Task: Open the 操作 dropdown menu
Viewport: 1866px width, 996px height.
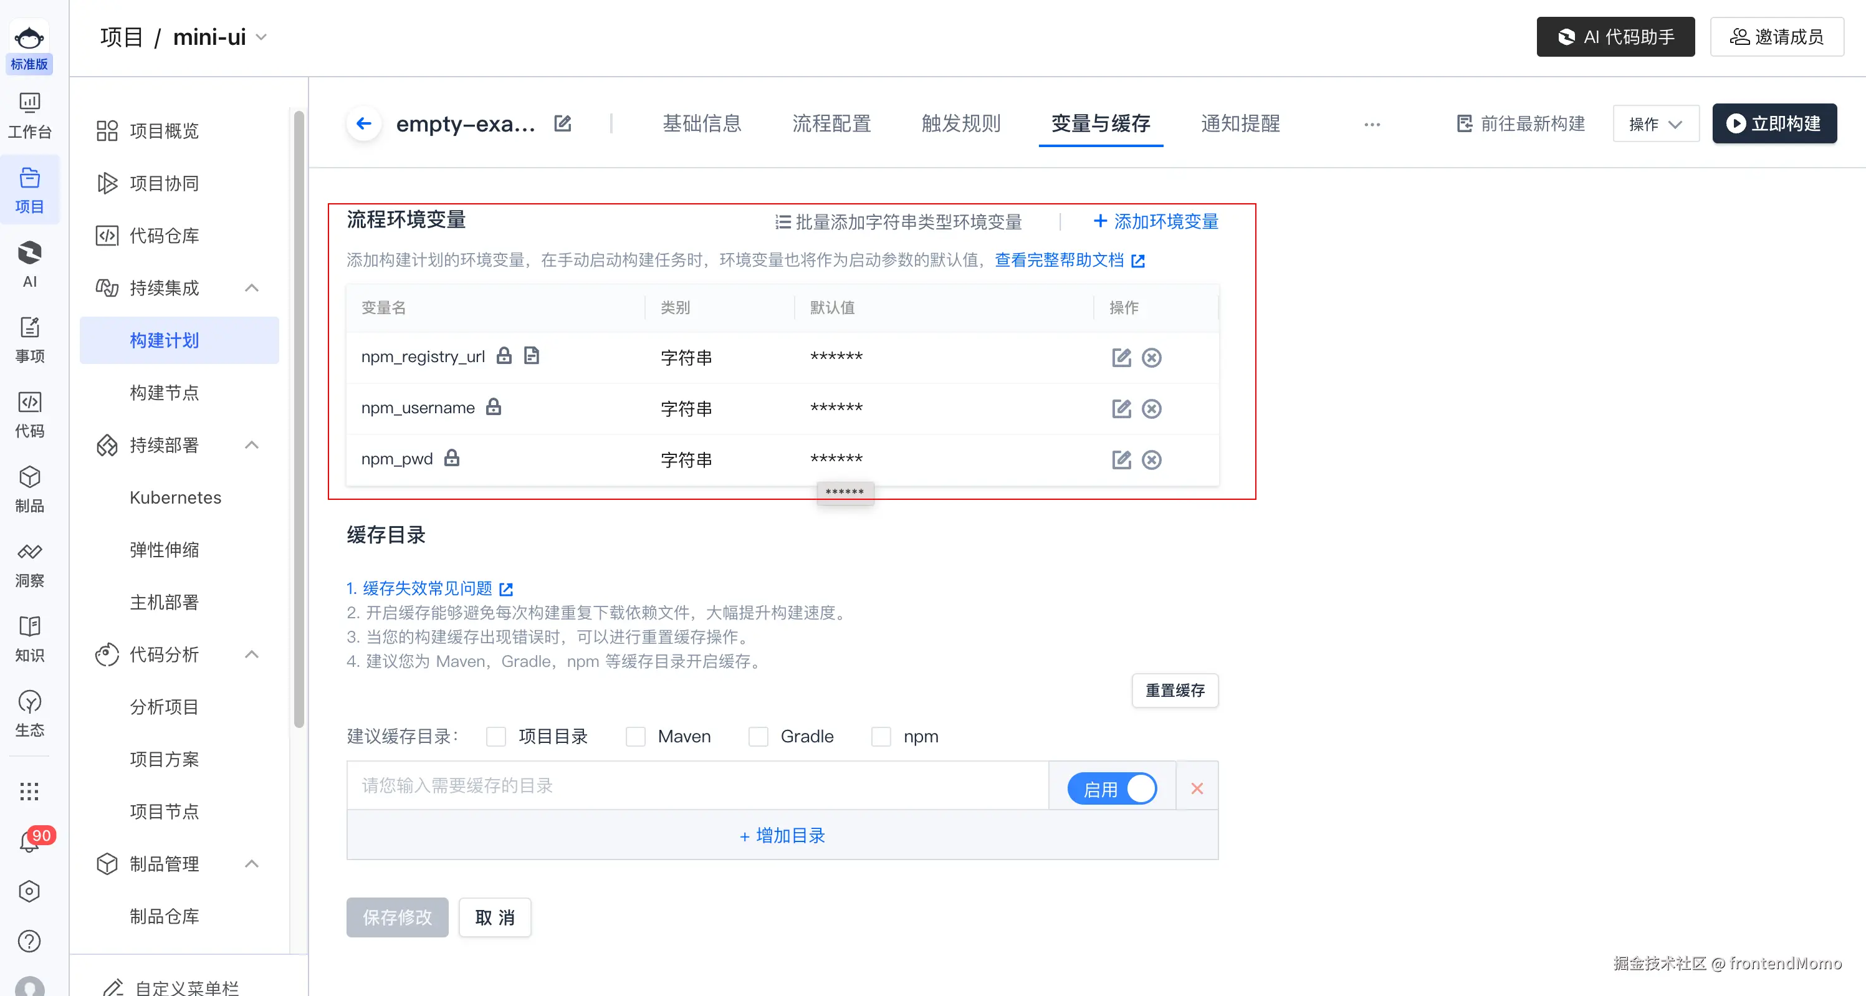Action: pos(1655,124)
